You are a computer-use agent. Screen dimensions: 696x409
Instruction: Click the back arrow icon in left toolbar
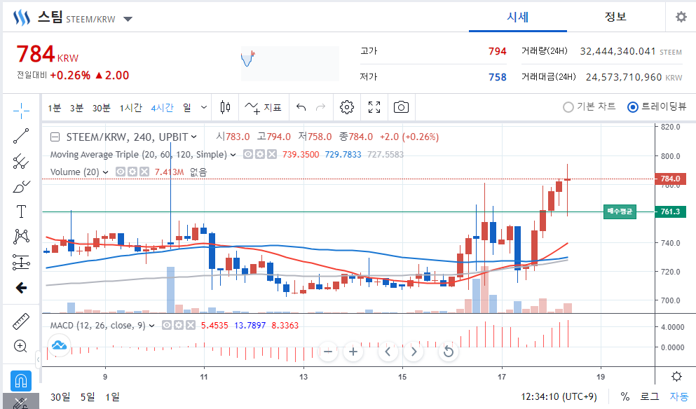[x=21, y=288]
